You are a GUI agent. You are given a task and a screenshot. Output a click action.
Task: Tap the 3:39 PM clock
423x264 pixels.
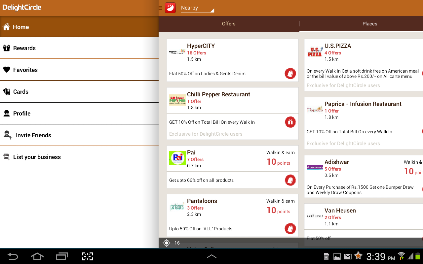[380, 256]
